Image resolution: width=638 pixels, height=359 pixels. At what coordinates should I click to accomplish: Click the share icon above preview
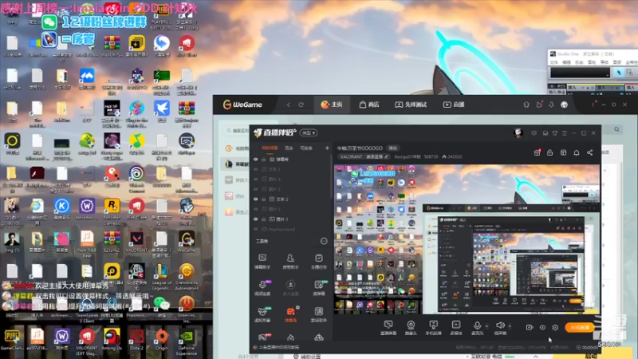pos(589,152)
